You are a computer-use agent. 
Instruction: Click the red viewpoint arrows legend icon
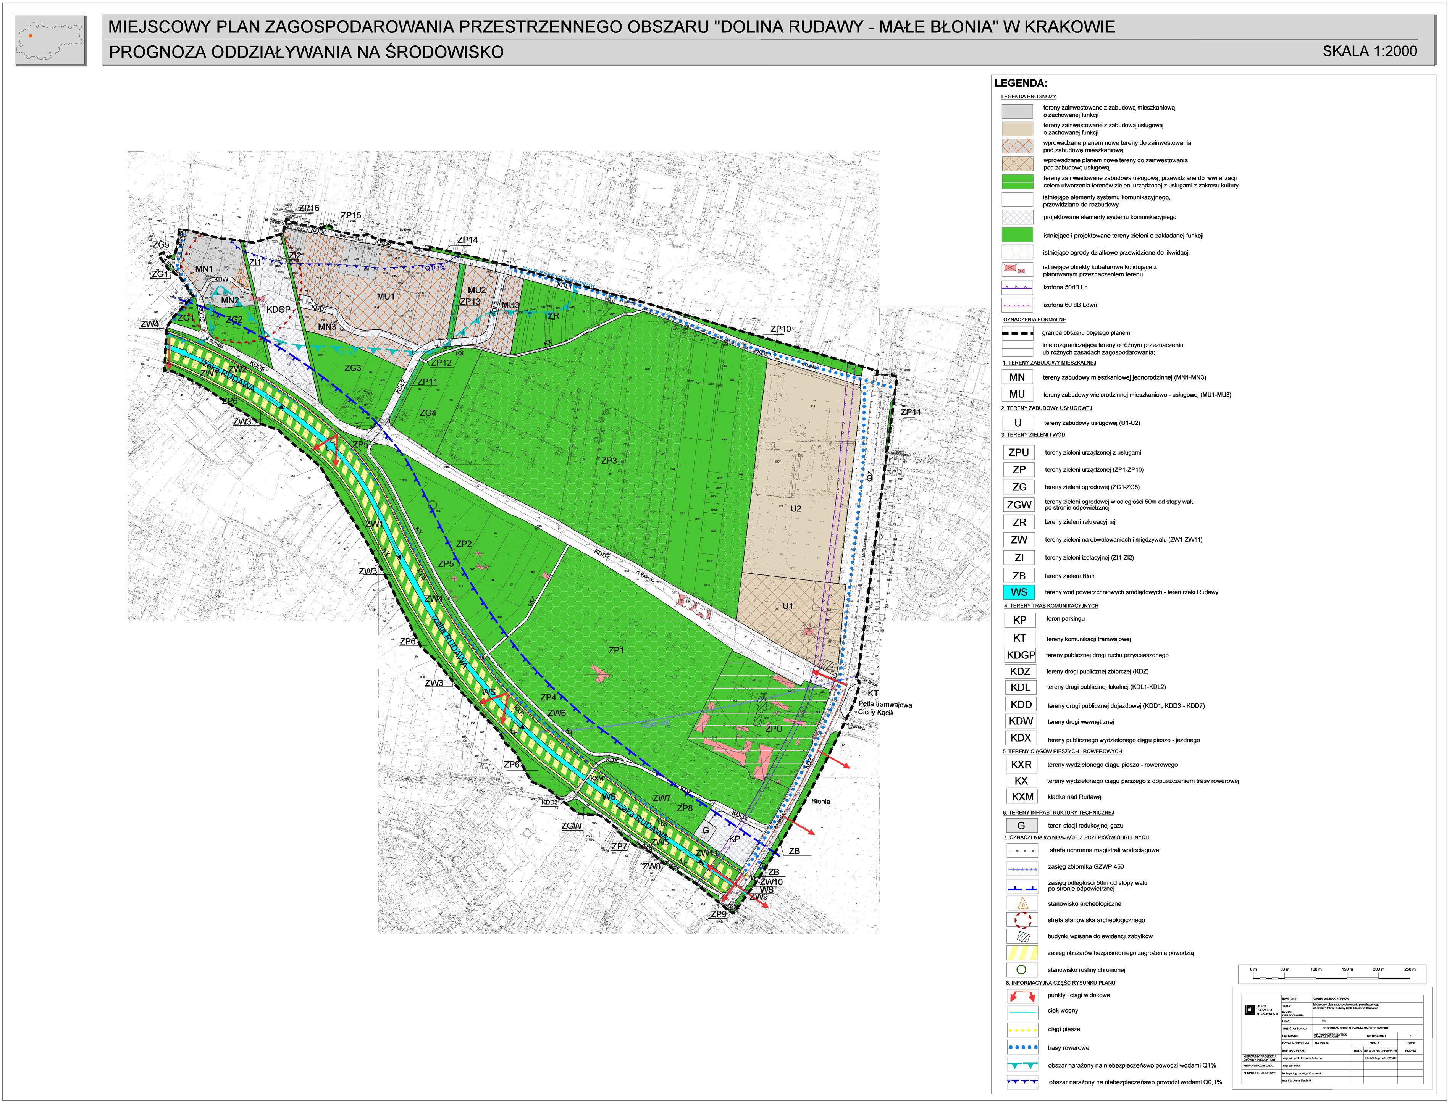1022,997
